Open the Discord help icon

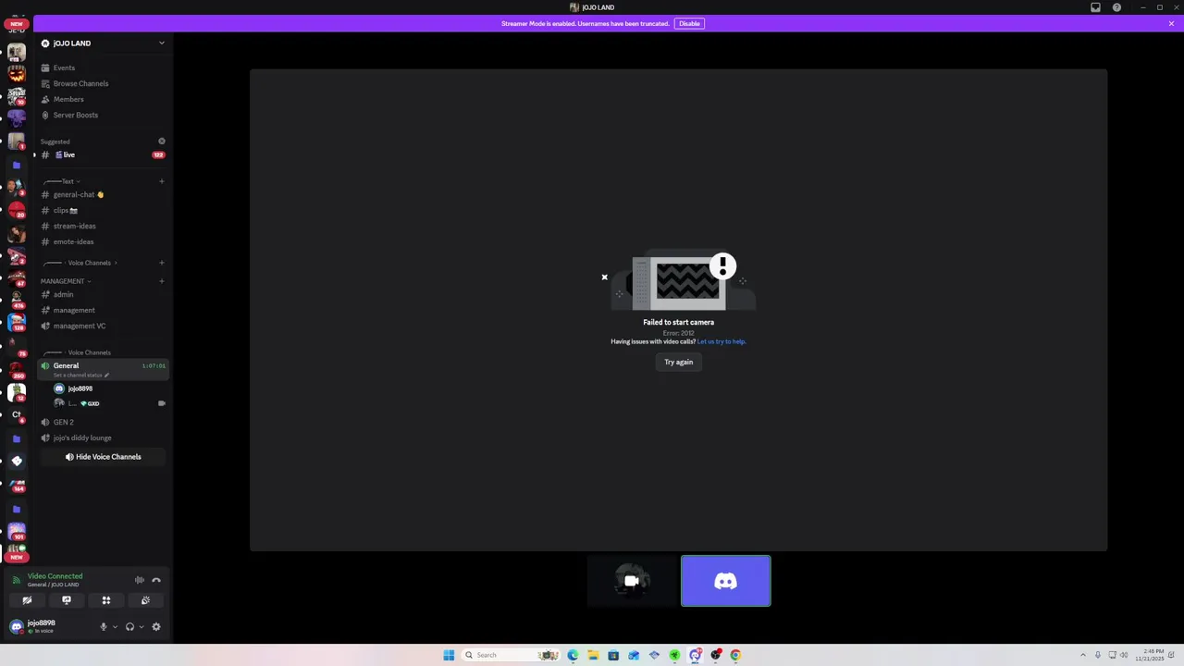(x=1116, y=7)
